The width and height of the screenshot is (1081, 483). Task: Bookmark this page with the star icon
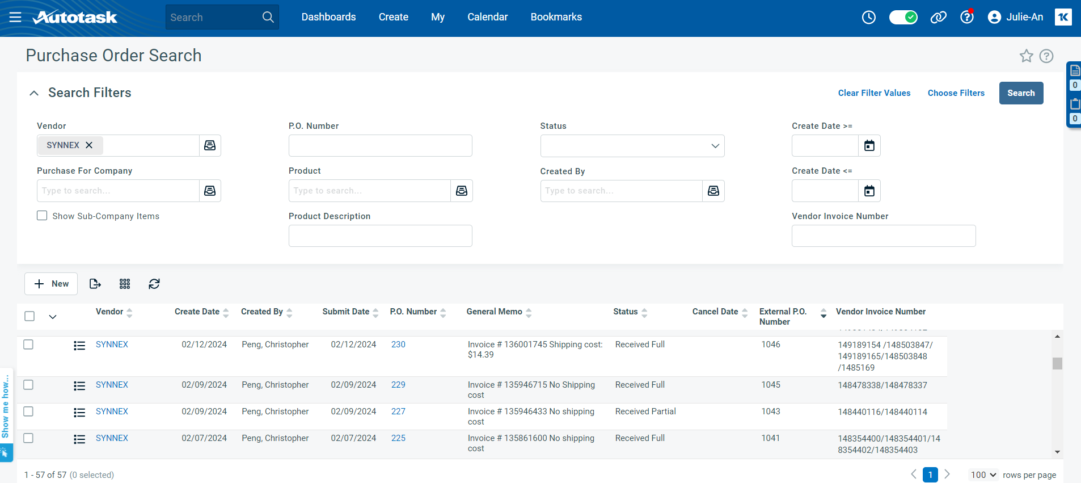click(1026, 56)
